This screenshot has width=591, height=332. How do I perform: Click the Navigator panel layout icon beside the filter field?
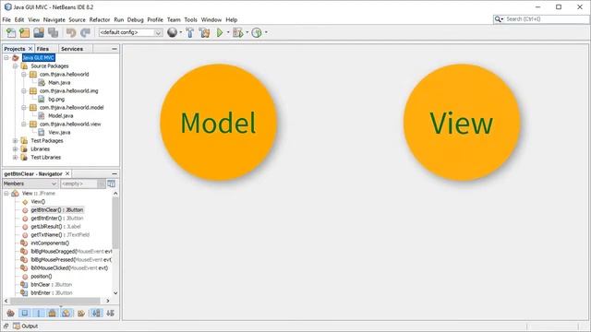coord(111,184)
